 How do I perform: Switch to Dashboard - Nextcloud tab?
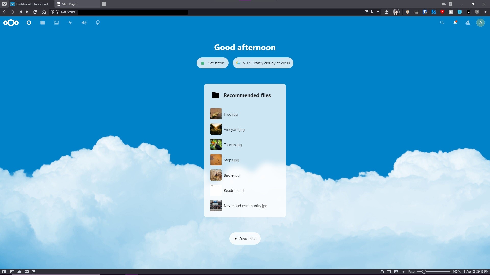31,4
